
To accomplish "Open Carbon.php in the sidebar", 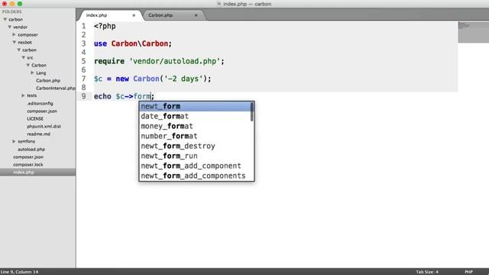I will coord(48,80).
